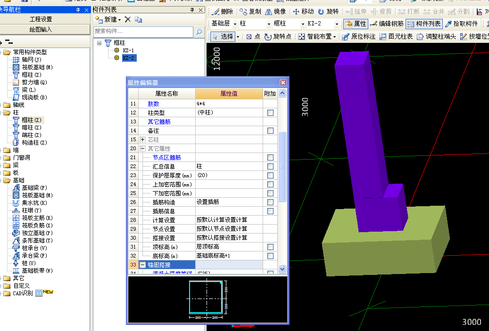Click the 肢数 property name
Viewport: 489px width, 331px height.
coord(153,104)
